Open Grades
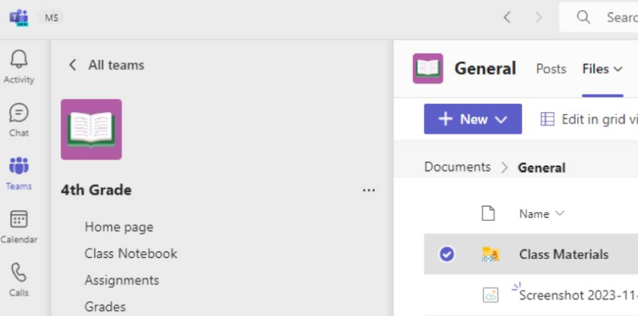The image size is (638, 316). [x=105, y=307]
